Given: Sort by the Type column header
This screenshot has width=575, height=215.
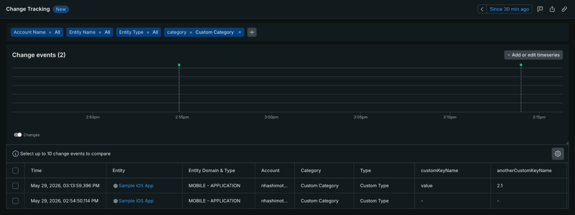Looking at the screenshot, I should tap(366, 170).
